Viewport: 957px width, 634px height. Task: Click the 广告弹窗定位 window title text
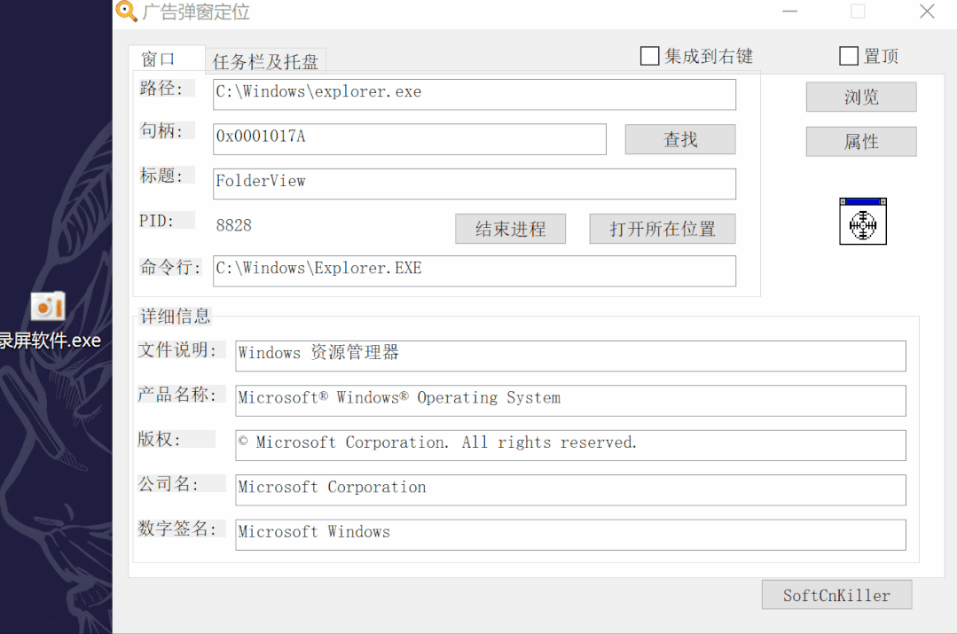[x=196, y=12]
